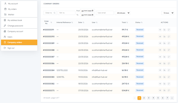The height and width of the screenshot is (103, 178).
Task: Click the From date input field
Action: click(87, 11)
